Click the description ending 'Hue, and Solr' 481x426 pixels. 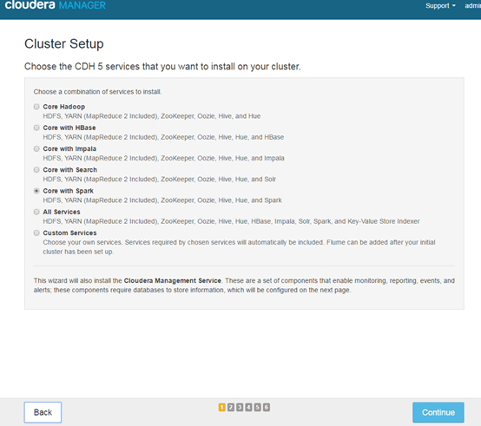coord(160,180)
